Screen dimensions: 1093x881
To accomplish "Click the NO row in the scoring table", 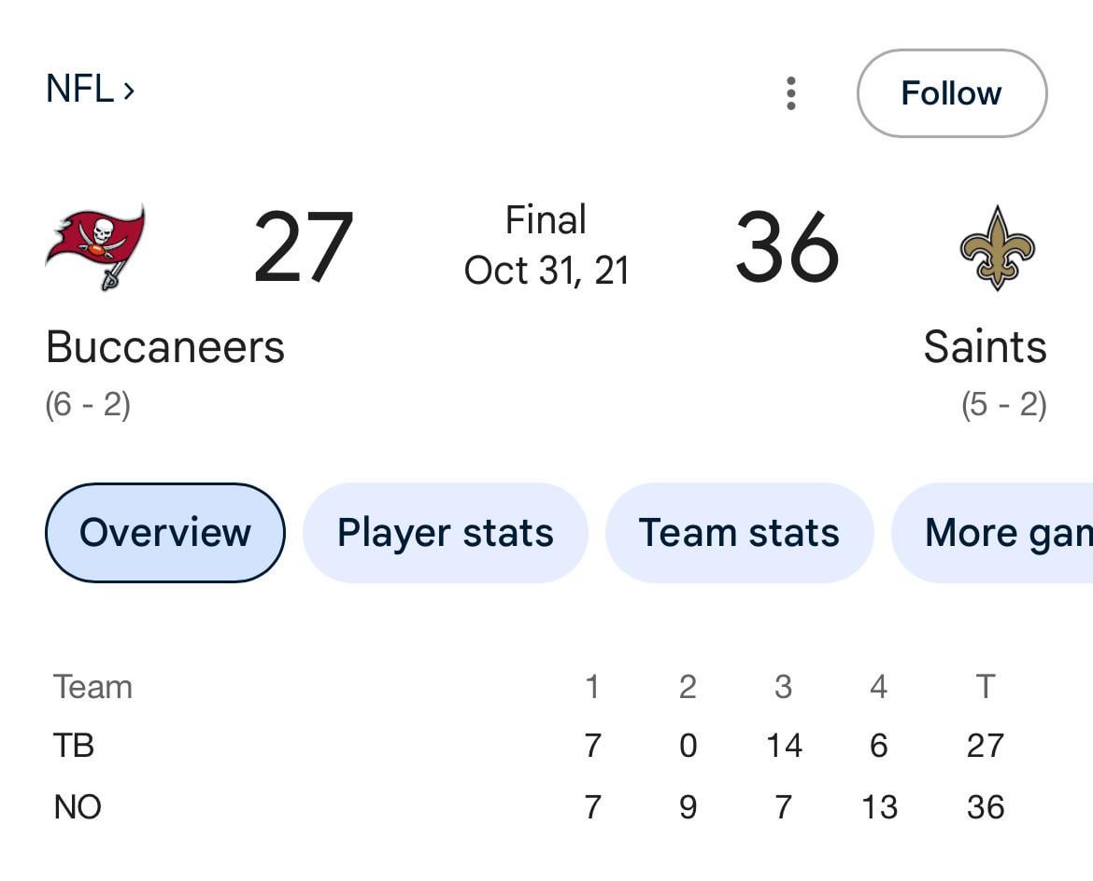I will click(x=78, y=807).
